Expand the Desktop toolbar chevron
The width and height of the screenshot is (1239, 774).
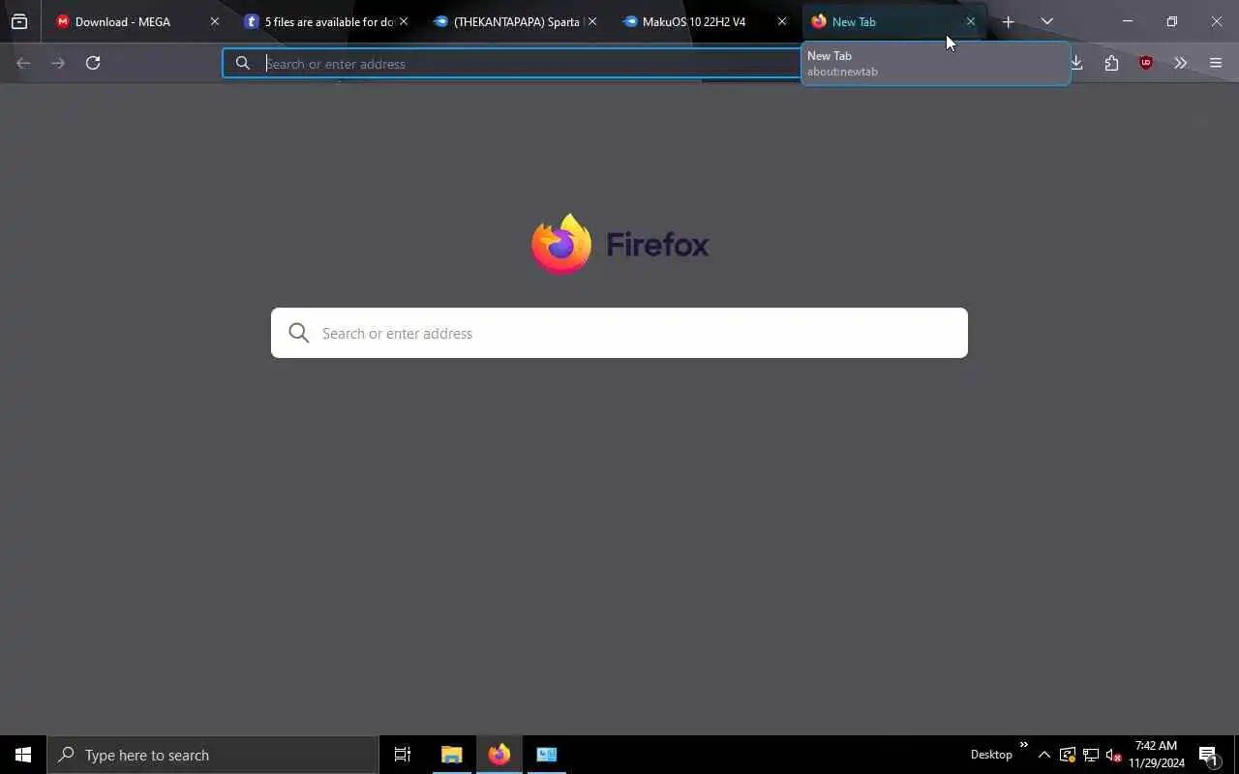click(x=1023, y=744)
